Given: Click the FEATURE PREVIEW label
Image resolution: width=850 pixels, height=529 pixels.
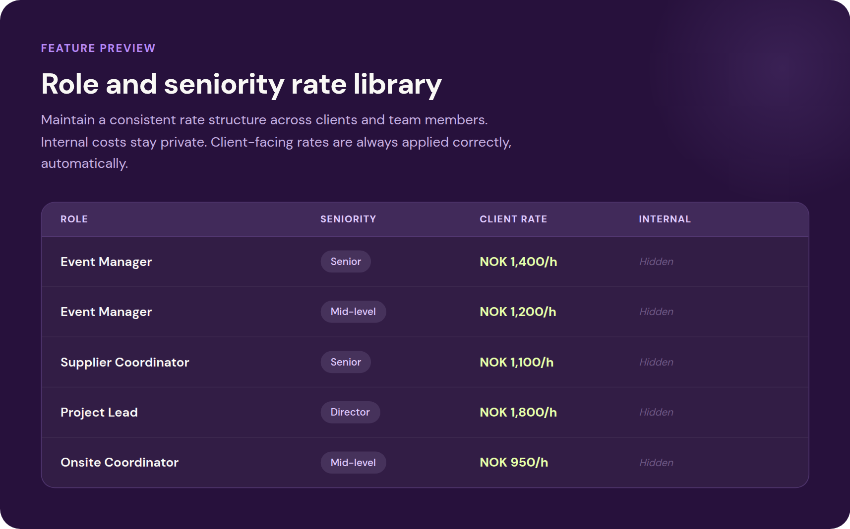Looking at the screenshot, I should [x=98, y=48].
